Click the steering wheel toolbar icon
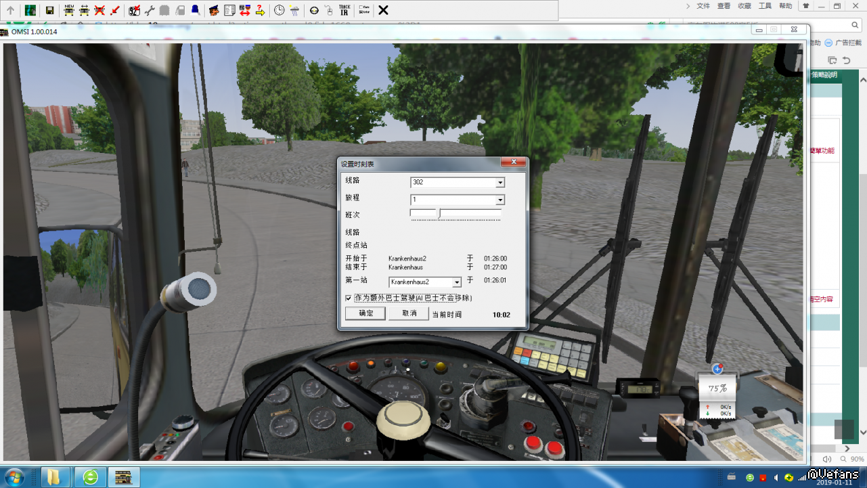867x488 pixels. coord(314,10)
